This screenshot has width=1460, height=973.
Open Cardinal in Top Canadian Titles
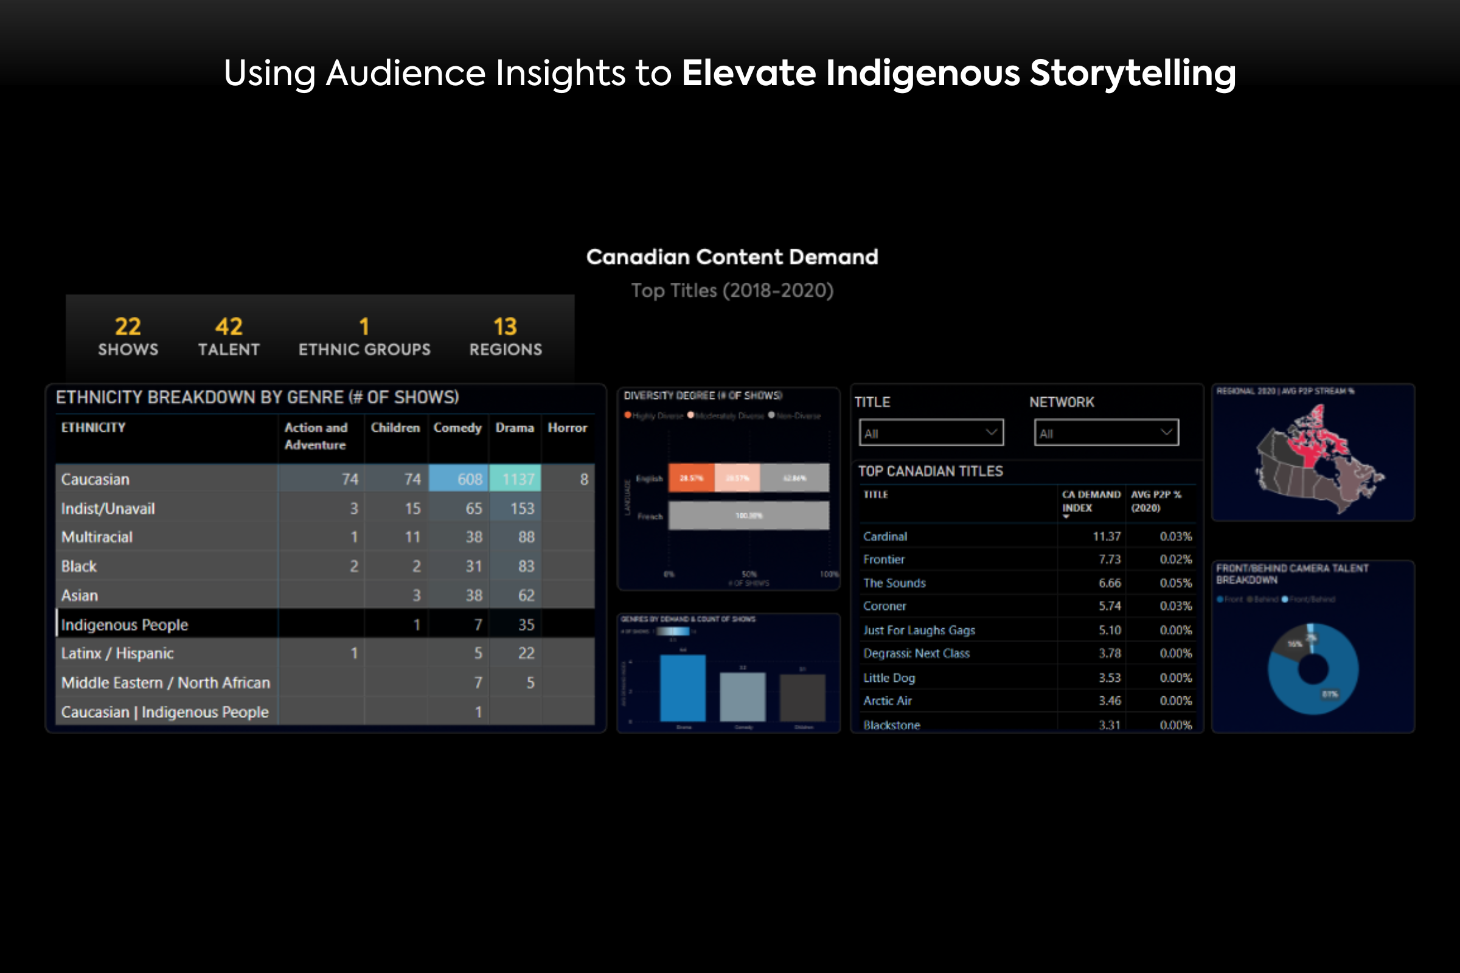click(885, 536)
